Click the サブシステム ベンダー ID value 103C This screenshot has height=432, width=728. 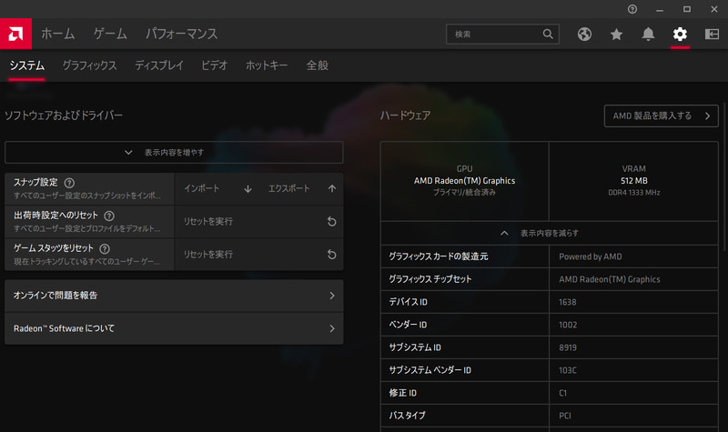point(567,370)
